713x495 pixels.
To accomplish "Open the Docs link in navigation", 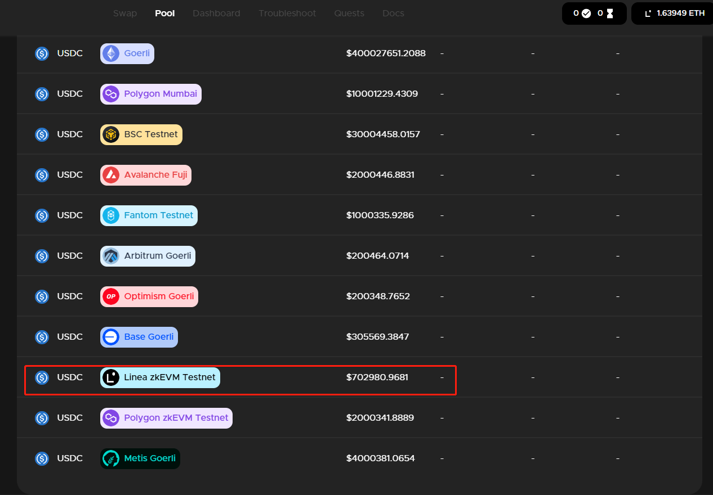I will [x=393, y=13].
